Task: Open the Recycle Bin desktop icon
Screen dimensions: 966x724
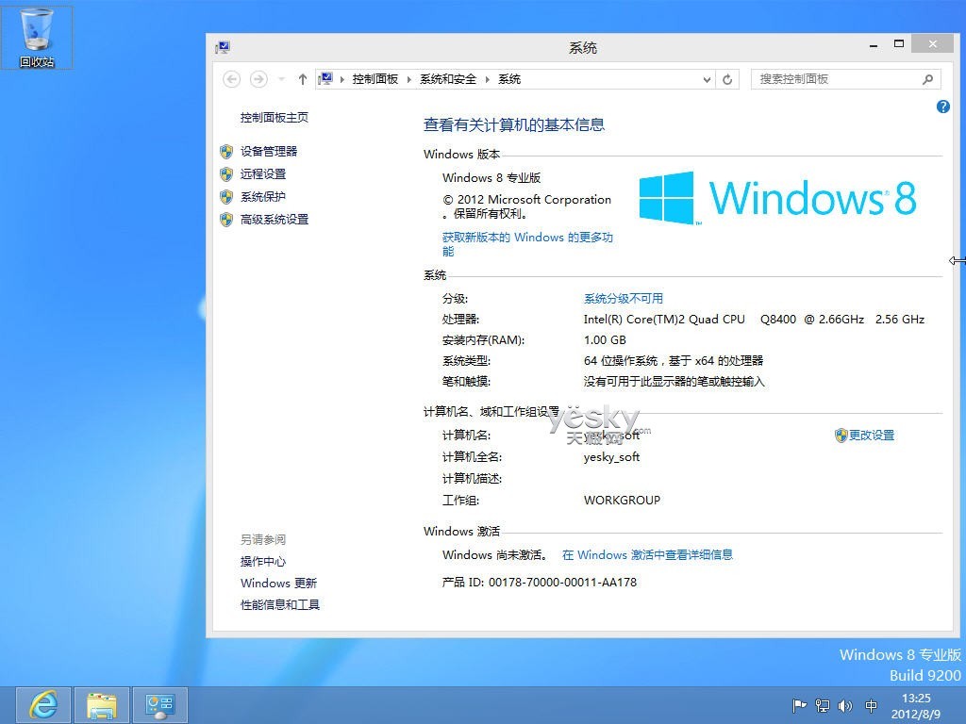Action: pos(37,37)
